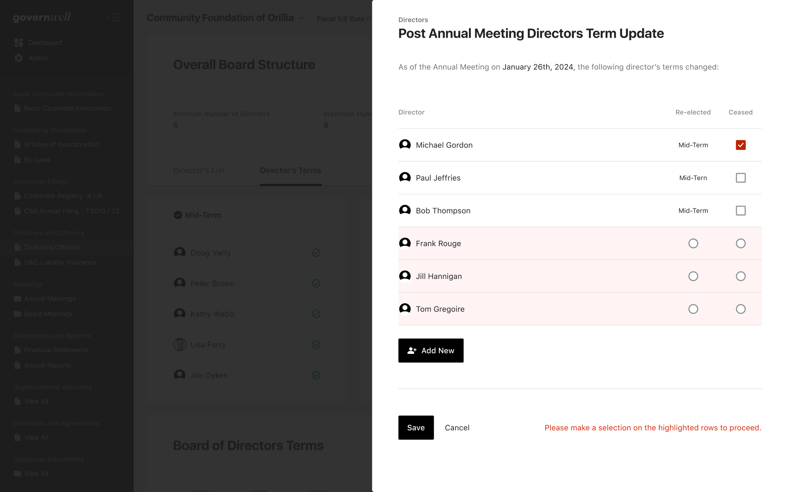Click the Save button
788x492 pixels.
click(415, 428)
